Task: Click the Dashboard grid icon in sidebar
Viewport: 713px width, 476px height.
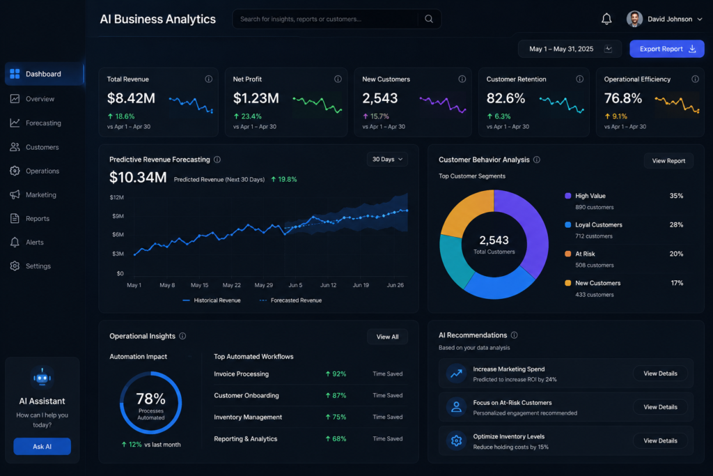Action: tap(15, 74)
